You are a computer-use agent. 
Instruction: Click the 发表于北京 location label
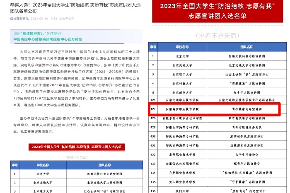point(67,19)
